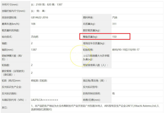
Task: Select the 总质量 value 311
Action: 114,24
